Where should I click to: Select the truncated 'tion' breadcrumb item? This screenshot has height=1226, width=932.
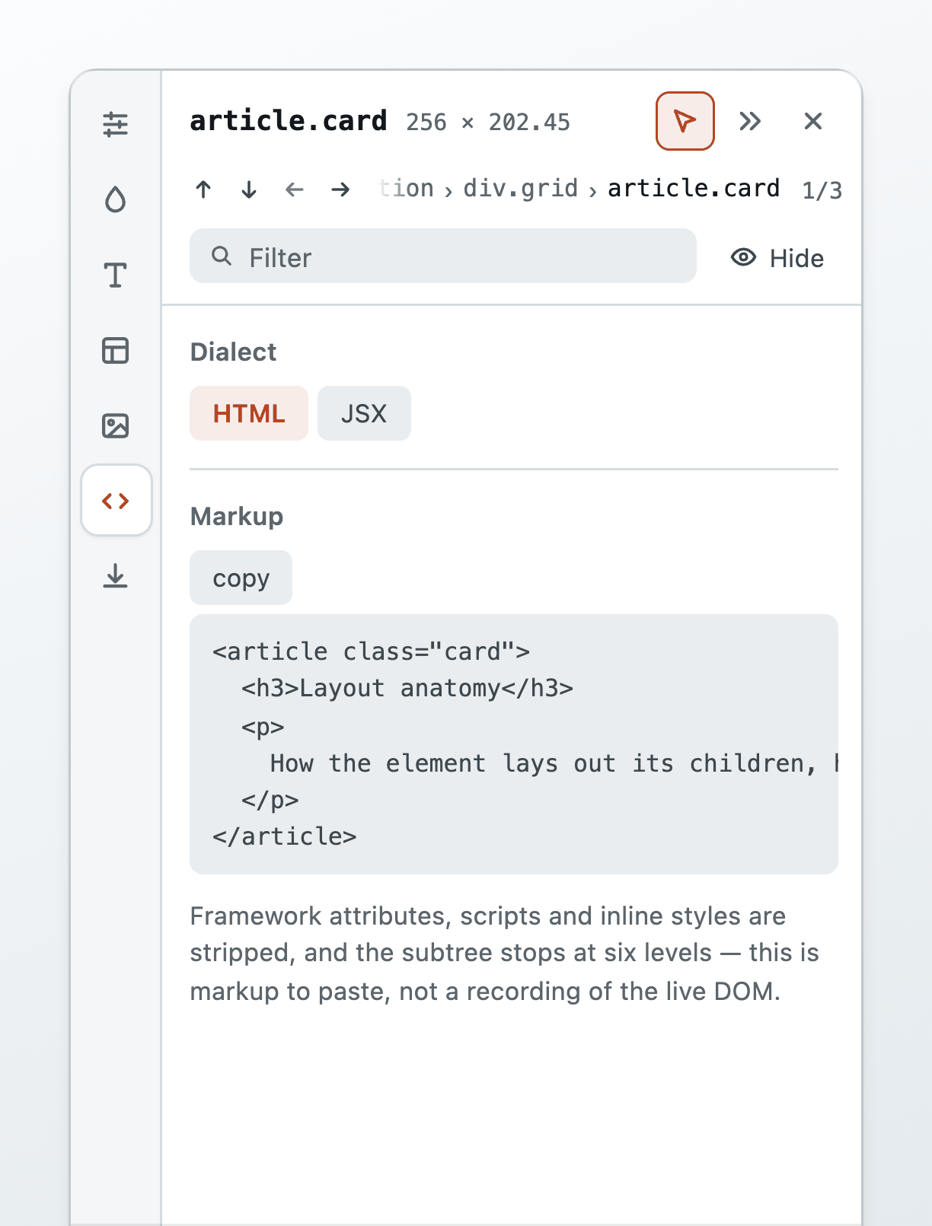(x=406, y=188)
